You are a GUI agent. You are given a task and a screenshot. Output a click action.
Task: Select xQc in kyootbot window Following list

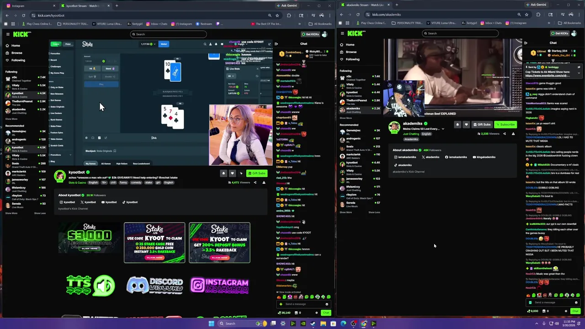tap(26, 78)
